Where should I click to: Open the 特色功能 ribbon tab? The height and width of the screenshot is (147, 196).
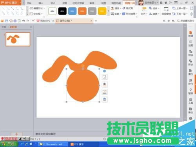(x=116, y=3)
